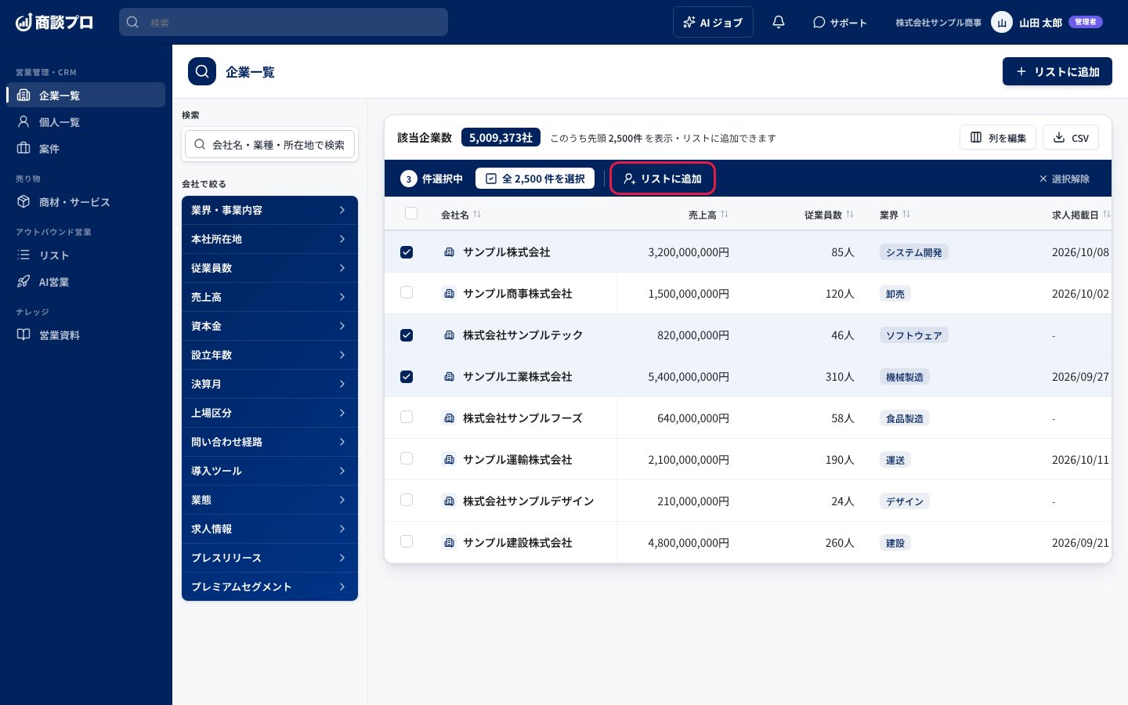Go to 商材・サービス in sidebar
The height and width of the screenshot is (705, 1128).
point(86,201)
